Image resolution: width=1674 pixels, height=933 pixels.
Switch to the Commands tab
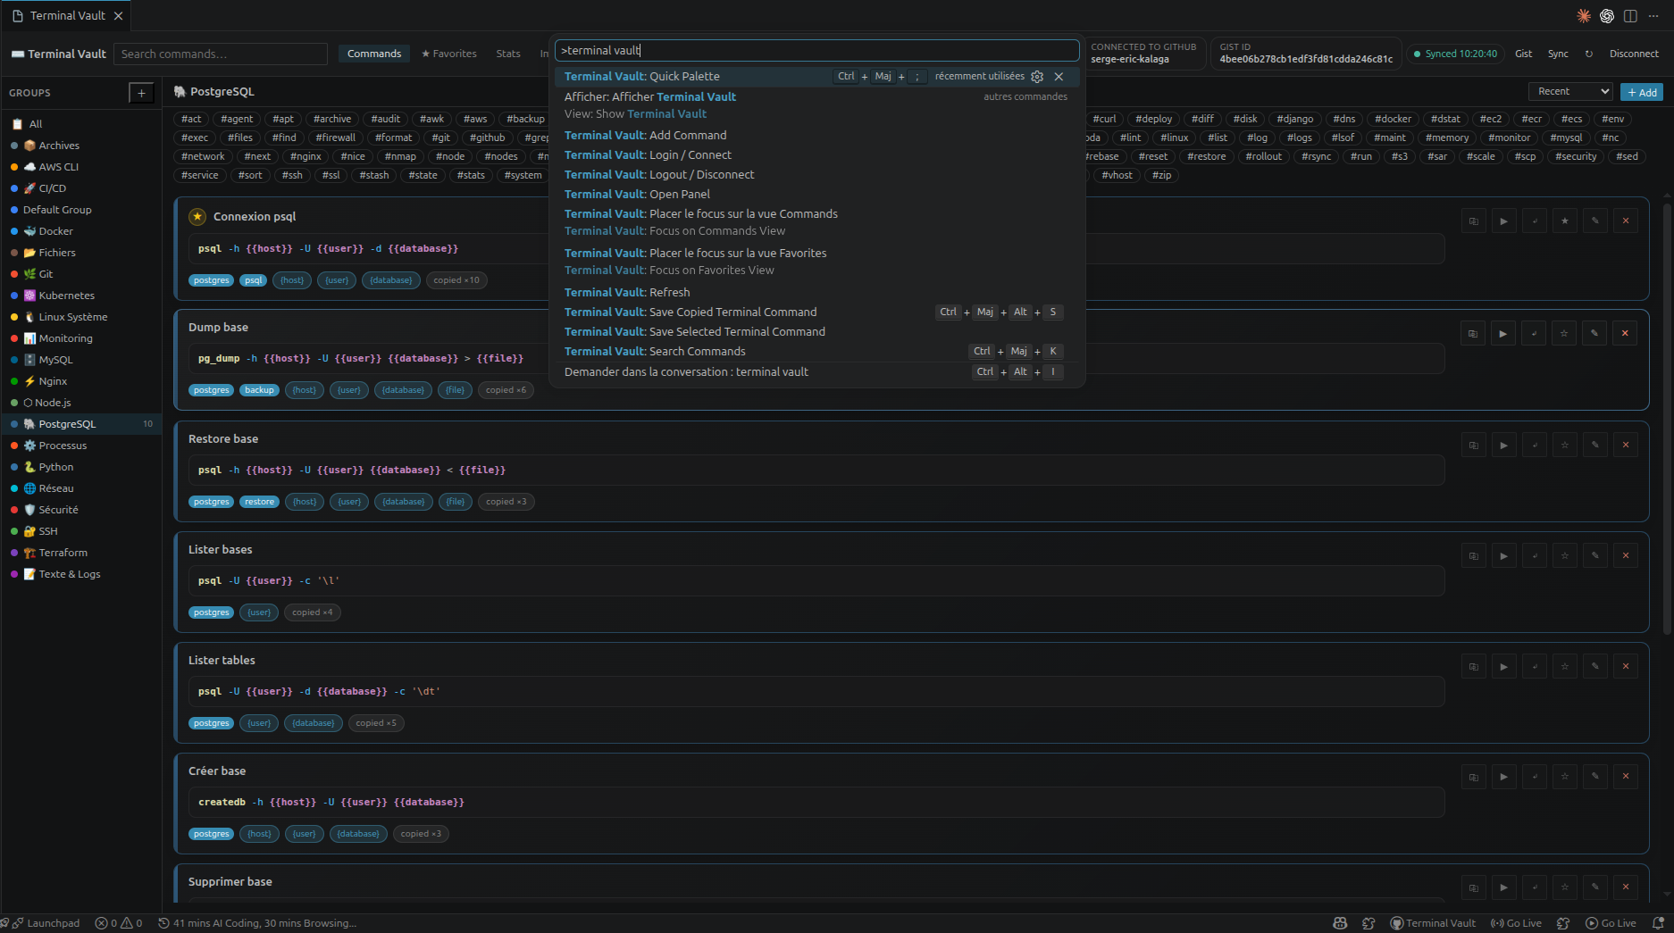(x=374, y=54)
